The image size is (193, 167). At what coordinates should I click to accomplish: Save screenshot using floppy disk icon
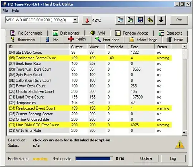coord(140,20)
